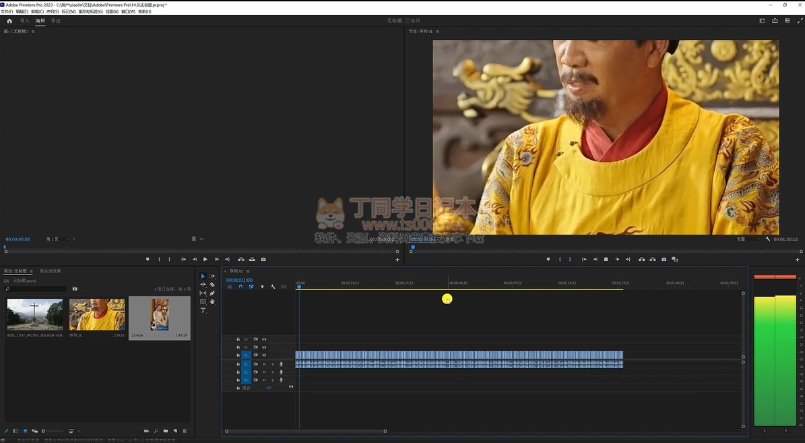
Task: Stop playback in the program monitor
Action: (606, 259)
